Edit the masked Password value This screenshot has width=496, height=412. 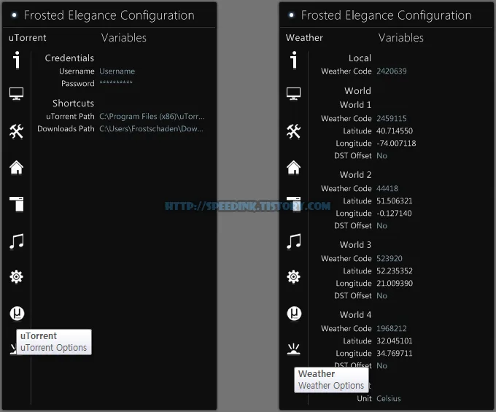tap(116, 83)
